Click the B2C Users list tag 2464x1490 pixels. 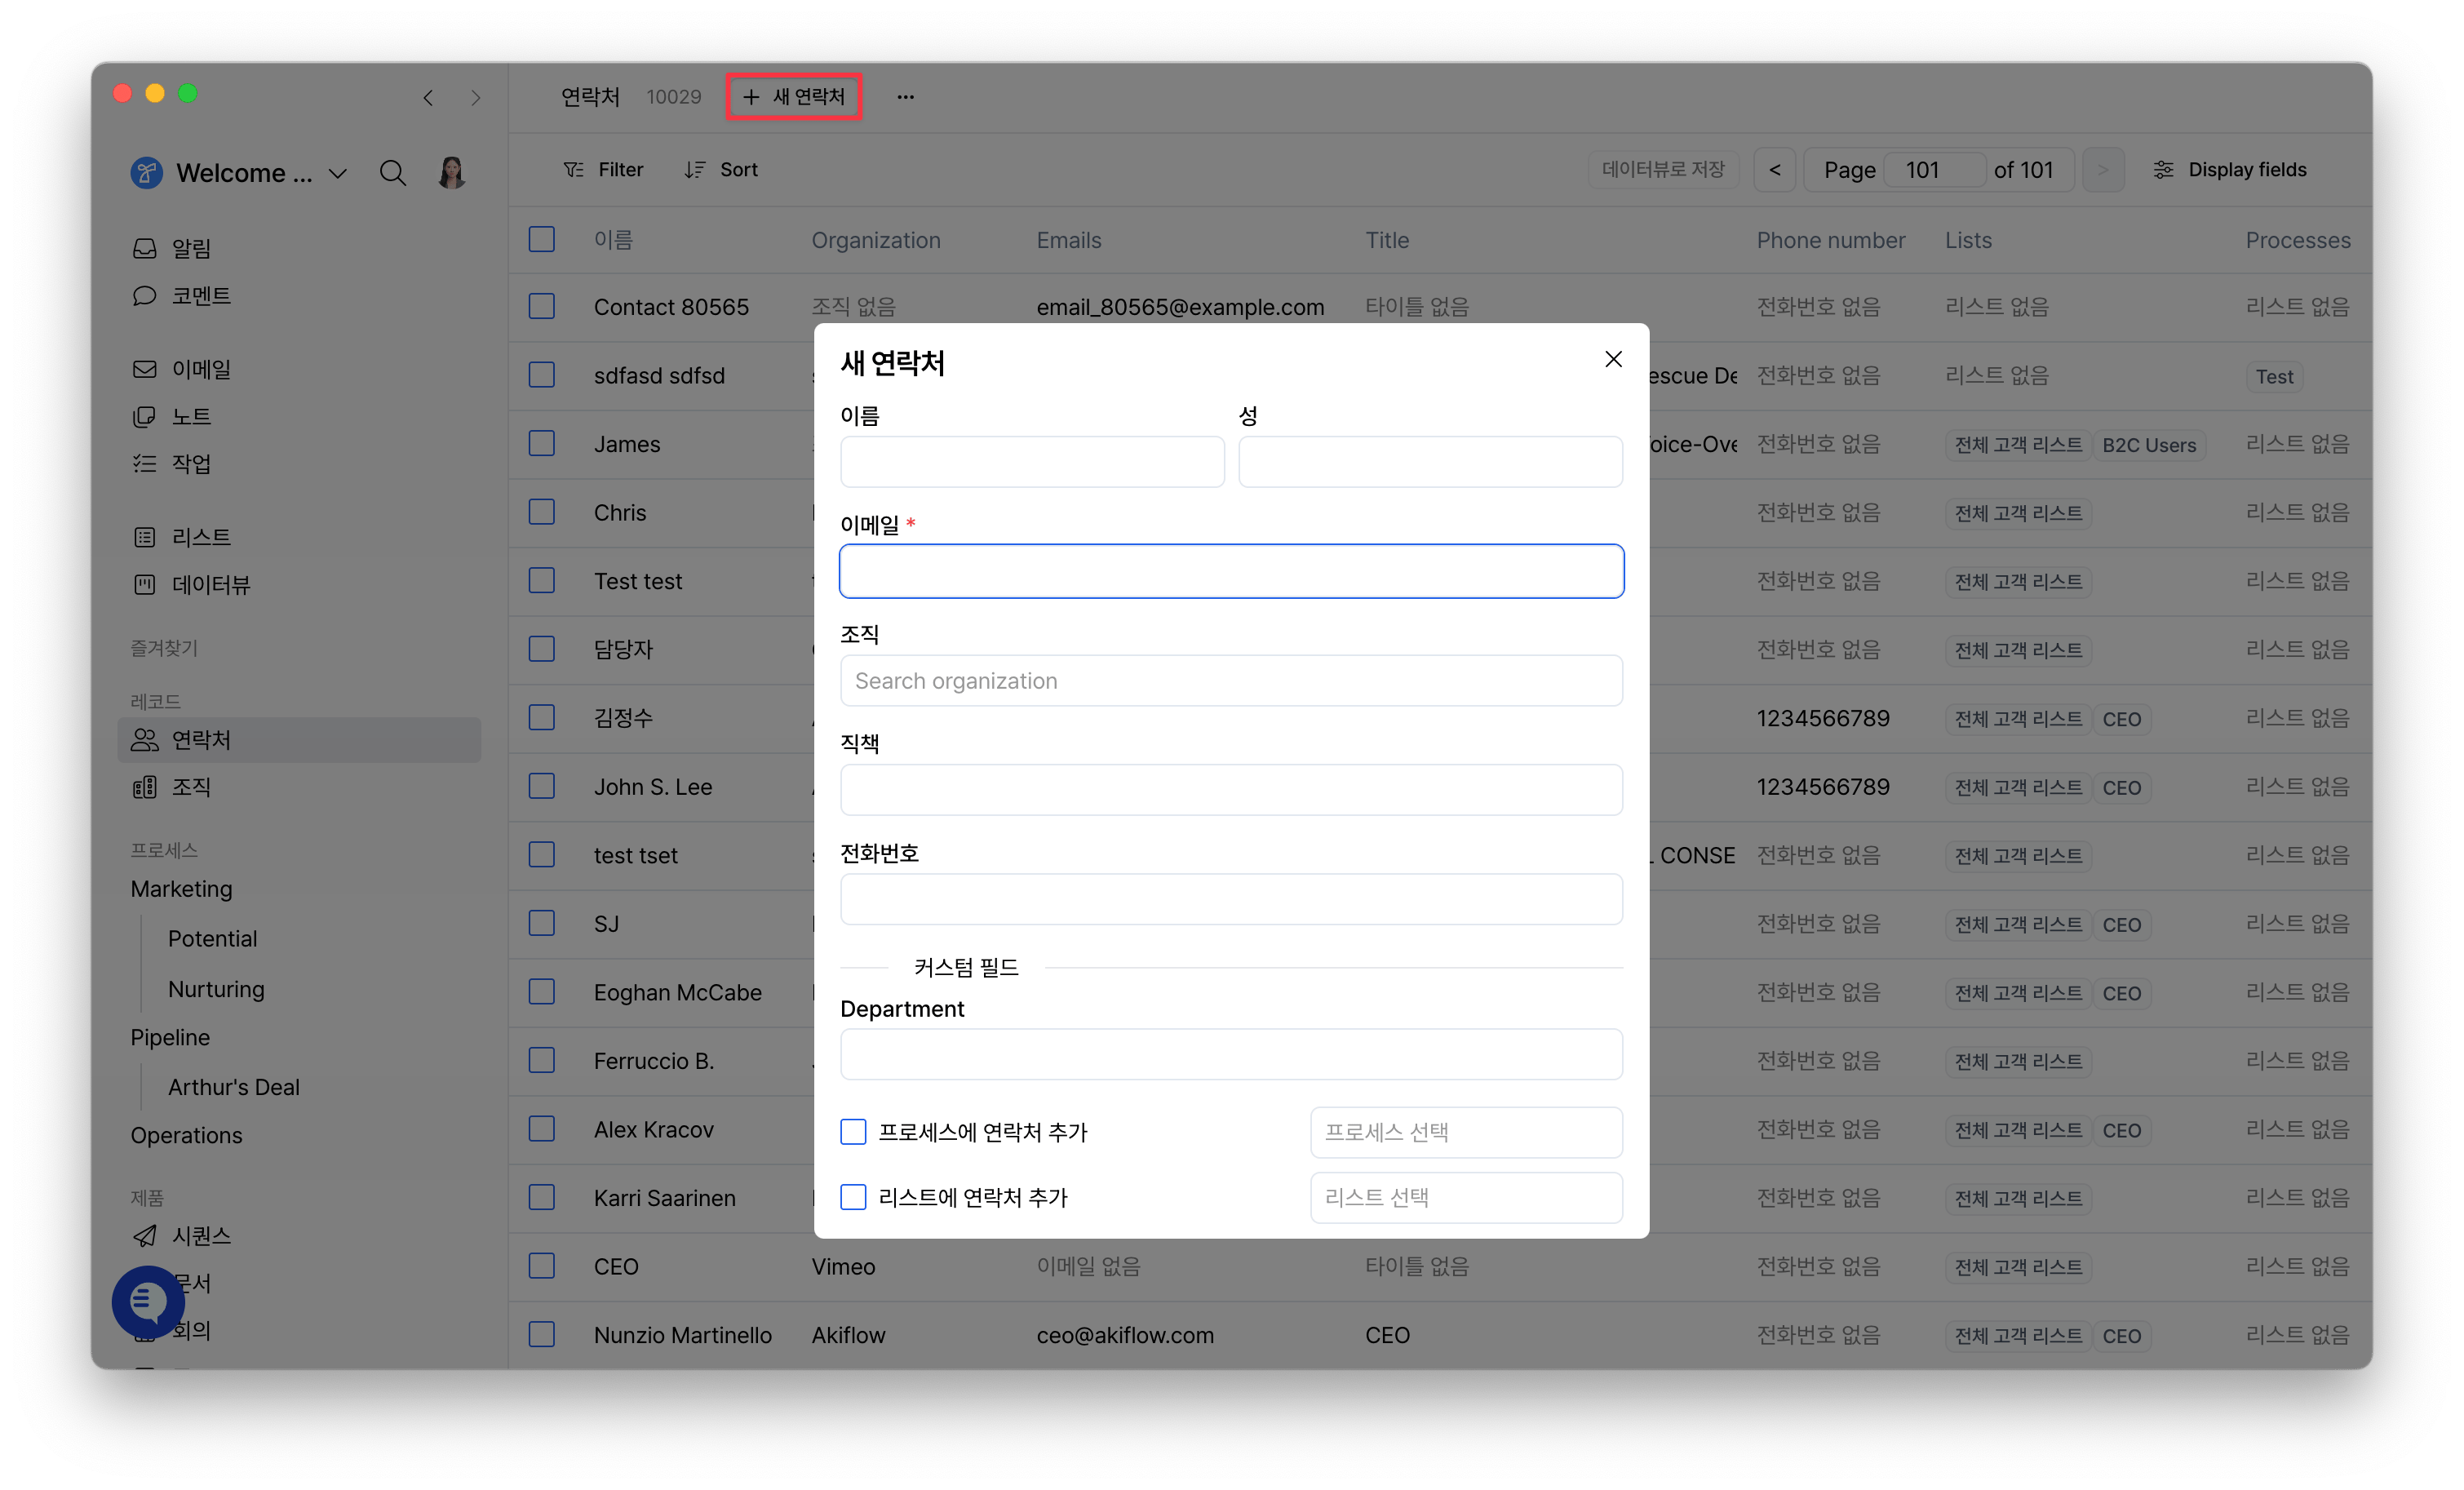click(x=2148, y=444)
